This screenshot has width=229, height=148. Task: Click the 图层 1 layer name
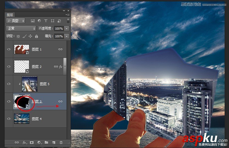tap(37, 49)
